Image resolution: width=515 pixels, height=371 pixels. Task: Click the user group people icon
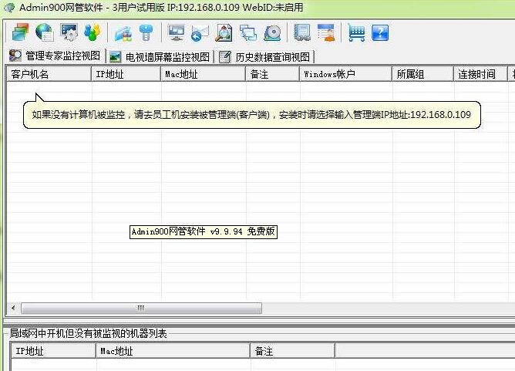[x=93, y=32]
